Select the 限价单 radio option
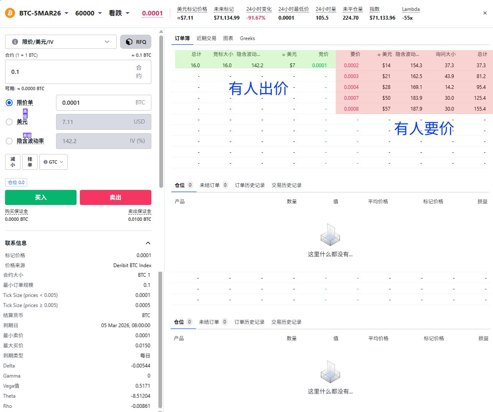 tap(10, 103)
